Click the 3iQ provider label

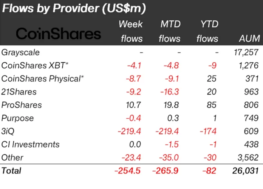point(9,131)
